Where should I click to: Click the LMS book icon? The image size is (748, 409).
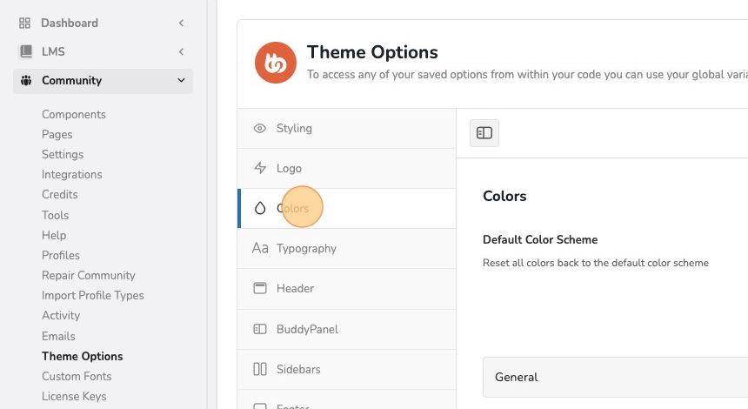(26, 51)
